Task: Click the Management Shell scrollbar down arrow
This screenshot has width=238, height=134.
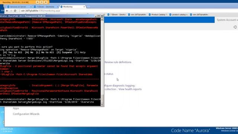Action: pyautogui.click(x=102, y=105)
